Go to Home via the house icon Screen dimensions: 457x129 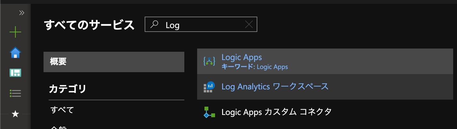tap(15, 53)
